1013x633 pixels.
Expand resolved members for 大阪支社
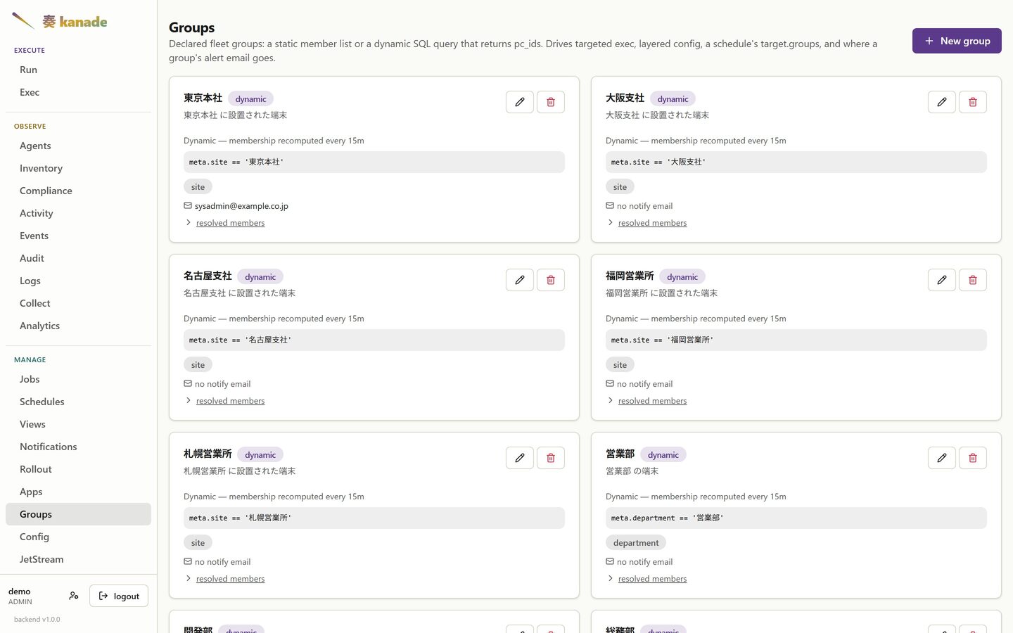pos(652,223)
